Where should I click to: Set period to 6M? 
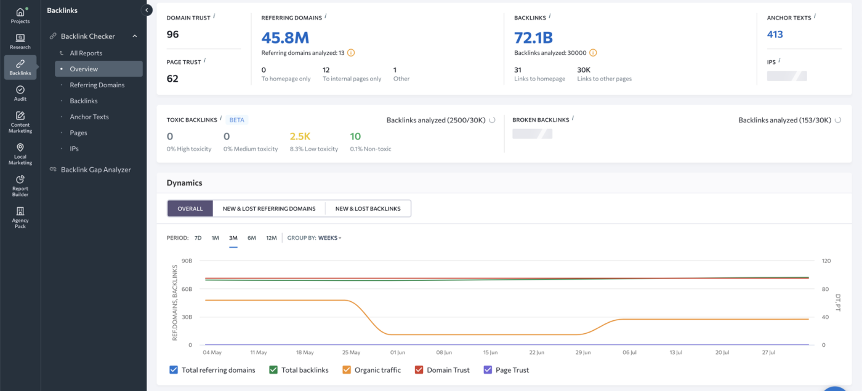coord(252,238)
